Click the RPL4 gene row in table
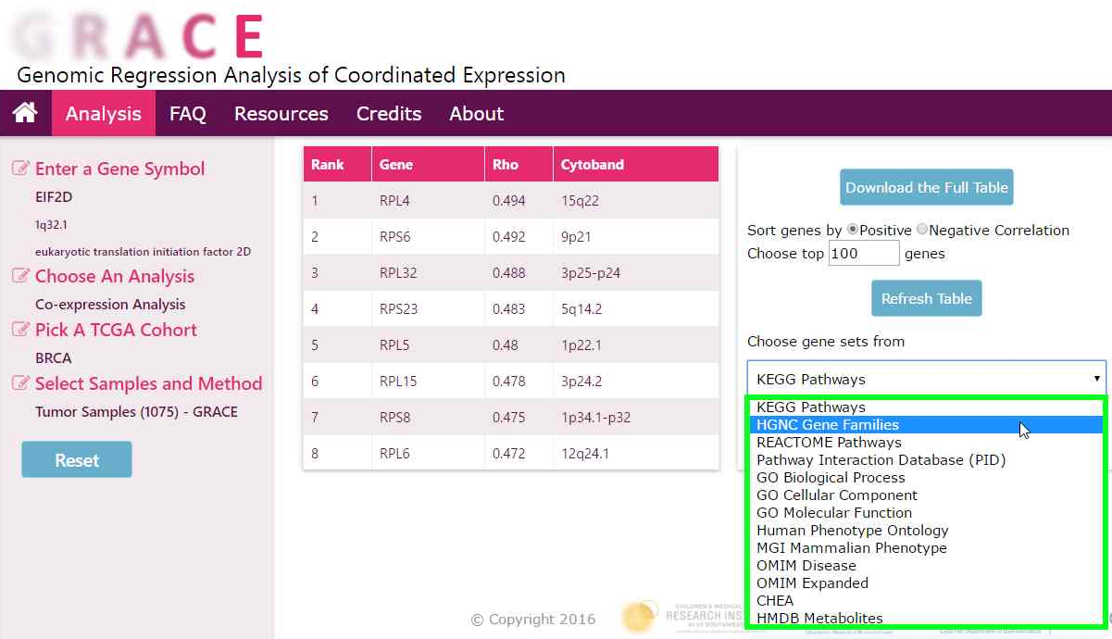Screen dimensions: 1112x639 click(x=510, y=200)
